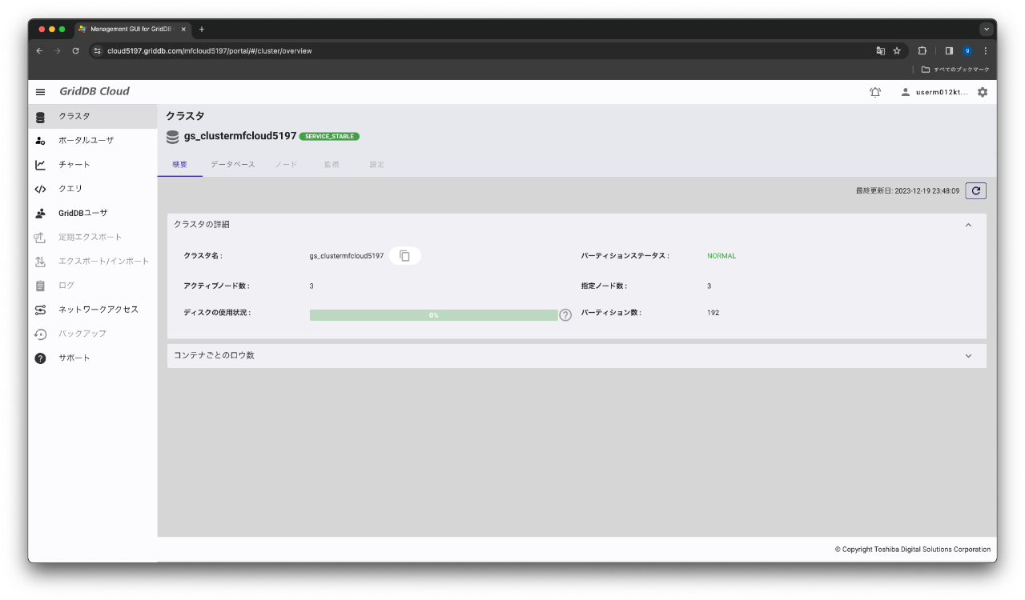Open ポータルユーザ in the sidebar

tap(86, 140)
